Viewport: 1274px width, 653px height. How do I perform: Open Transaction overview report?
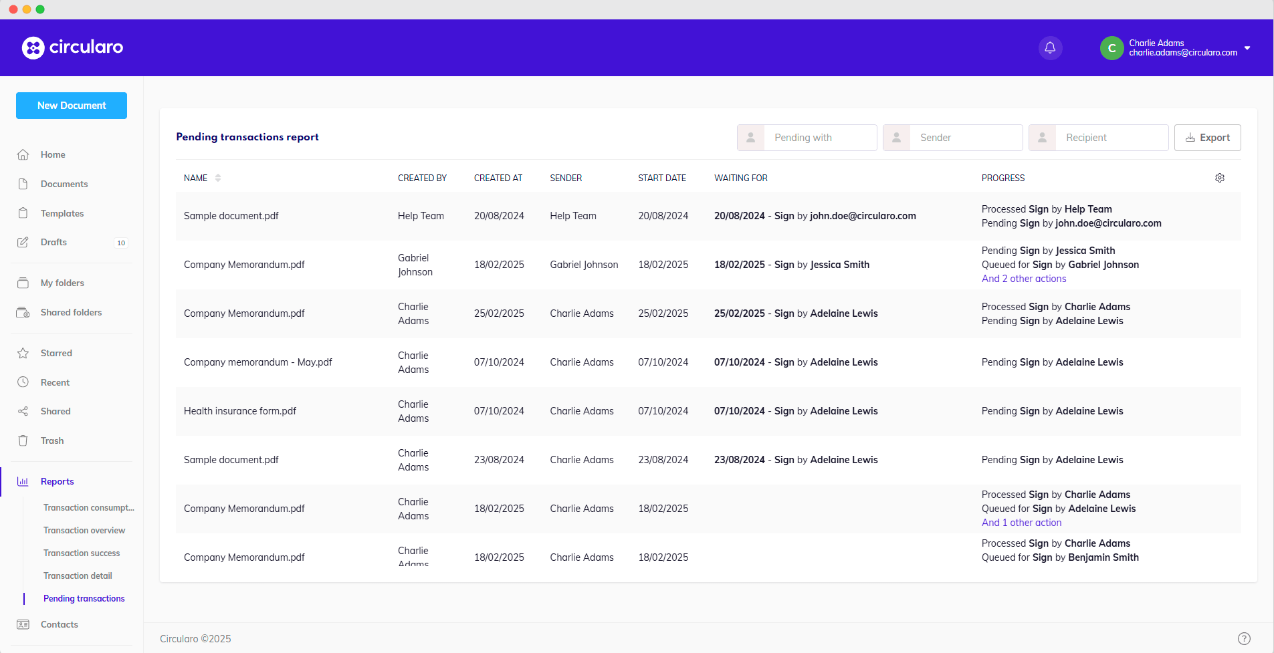(x=84, y=530)
